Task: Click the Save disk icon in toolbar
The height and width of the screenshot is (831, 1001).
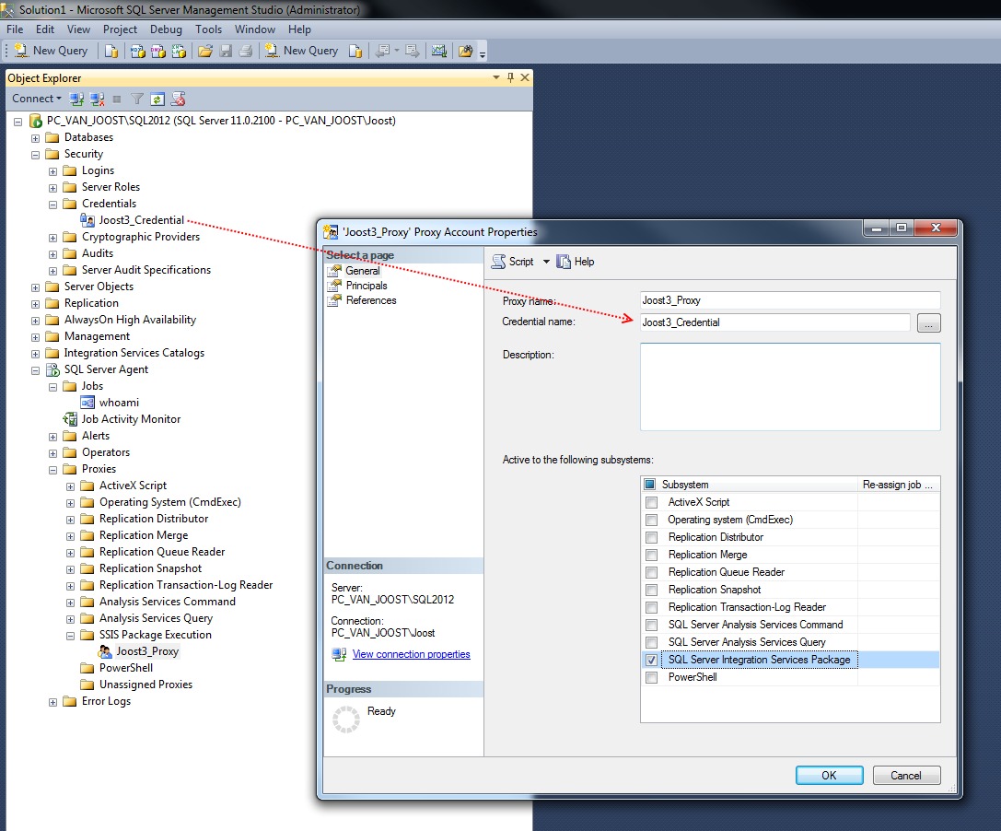Action: pos(226,51)
